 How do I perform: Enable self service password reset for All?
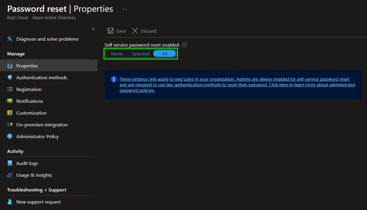165,54
